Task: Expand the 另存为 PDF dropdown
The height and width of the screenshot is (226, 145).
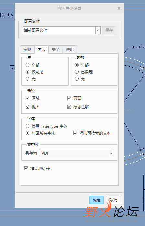Action: pos(111,153)
